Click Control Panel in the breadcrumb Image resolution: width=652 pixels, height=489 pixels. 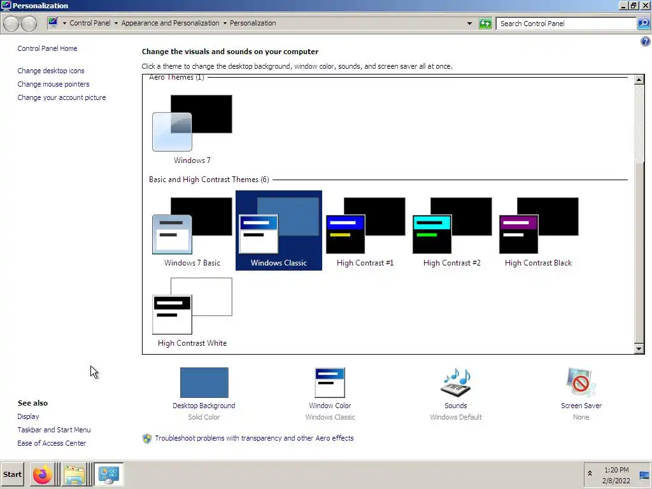(90, 24)
